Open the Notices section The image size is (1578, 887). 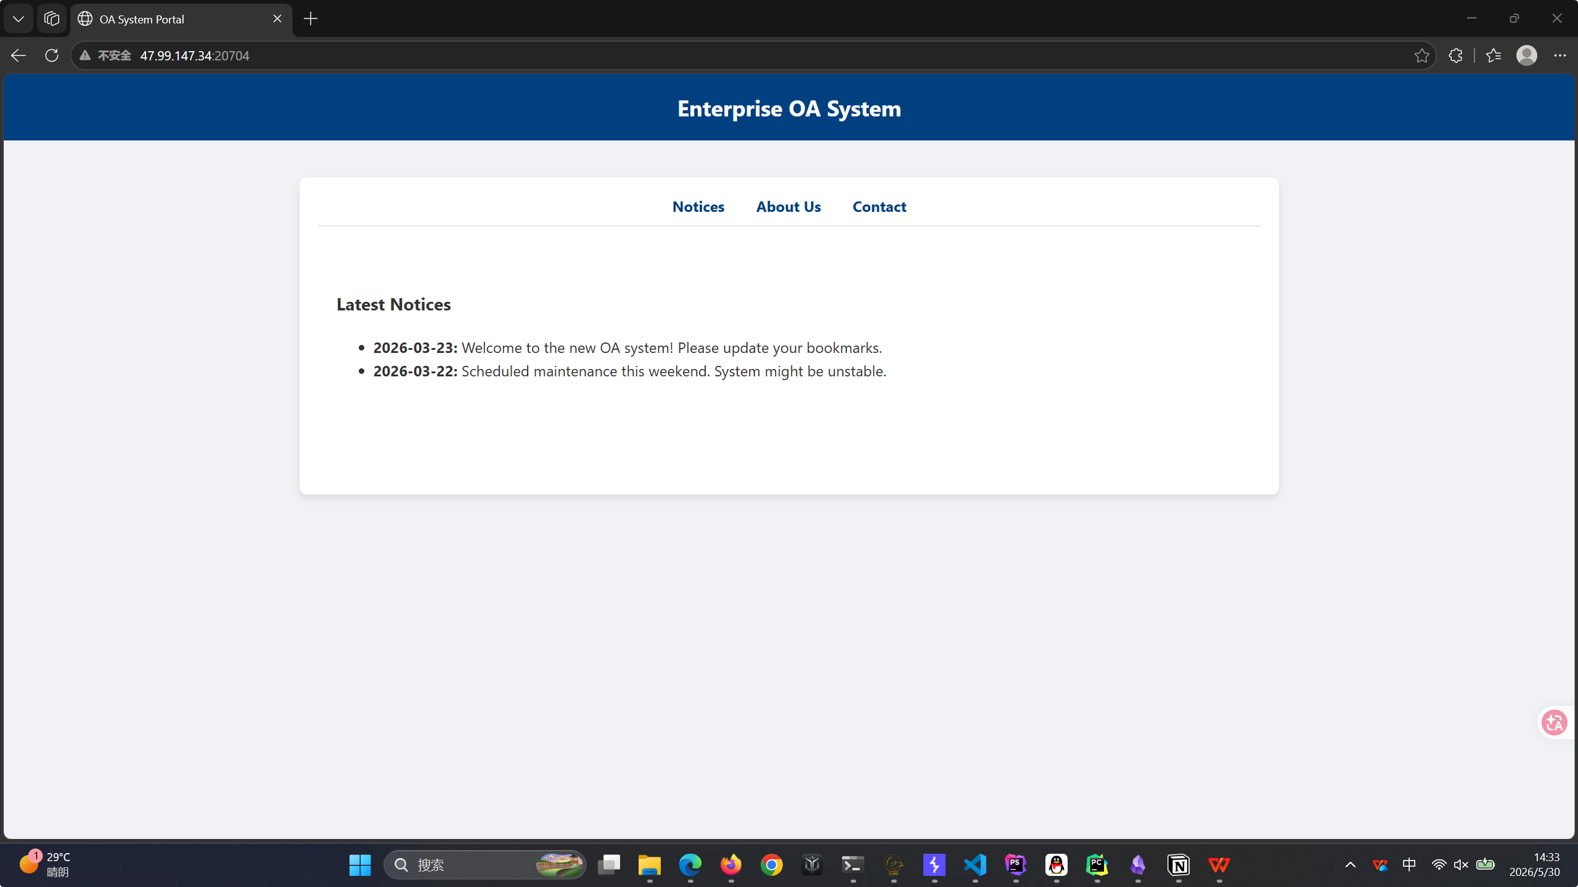tap(698, 207)
